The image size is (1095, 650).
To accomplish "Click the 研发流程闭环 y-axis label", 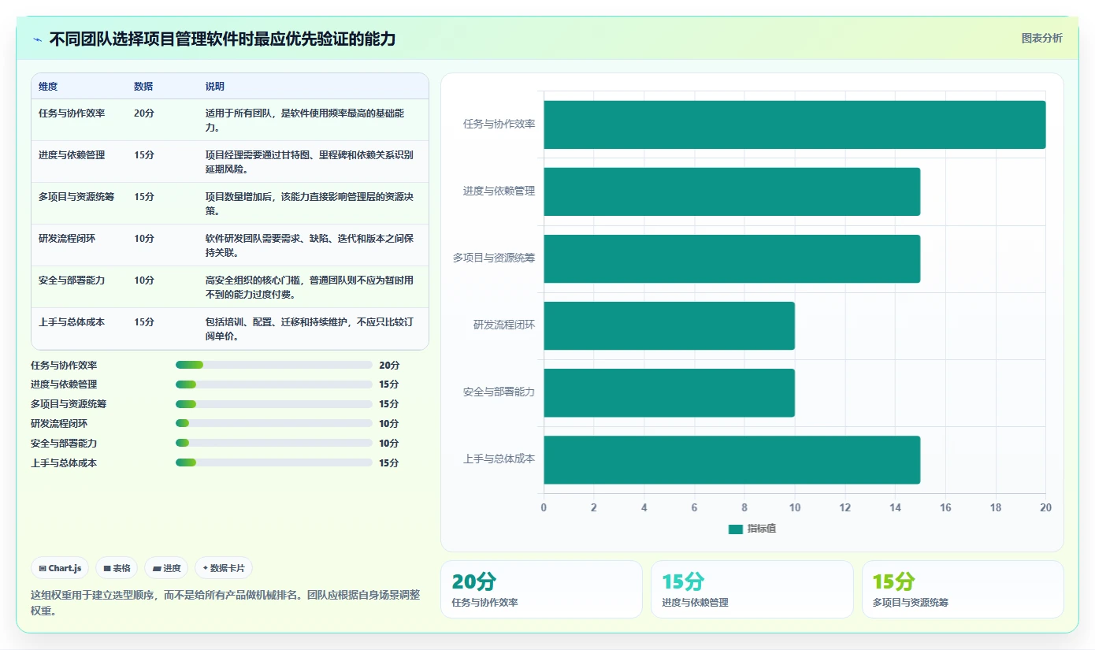I will (x=504, y=325).
